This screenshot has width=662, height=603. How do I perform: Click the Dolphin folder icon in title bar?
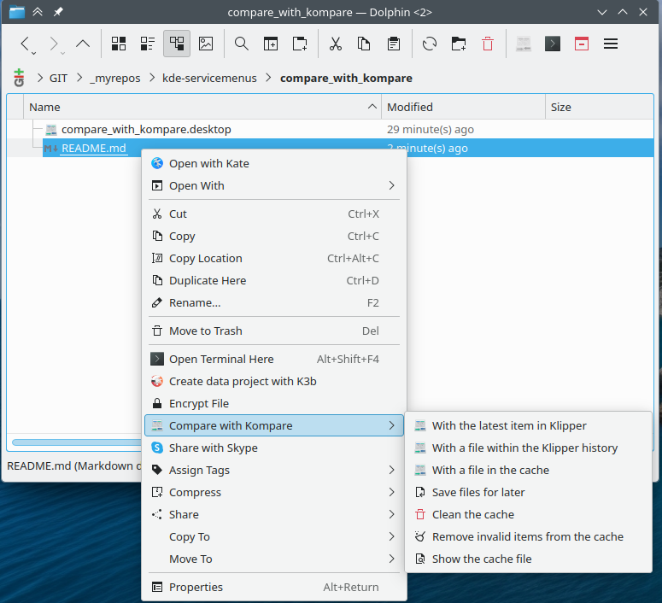coord(17,12)
